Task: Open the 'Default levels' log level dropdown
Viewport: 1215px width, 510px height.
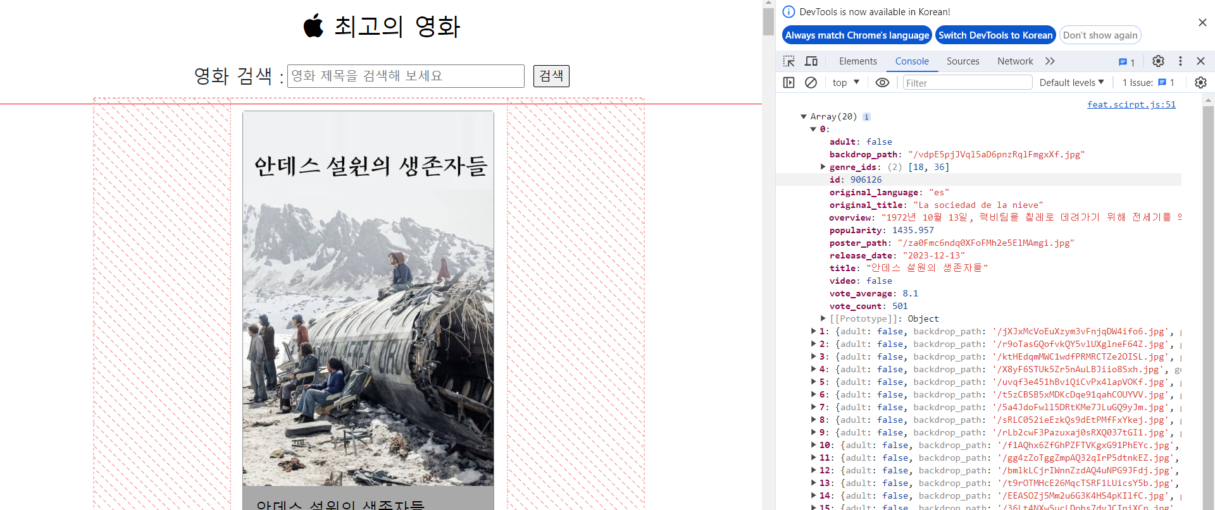Action: (x=1071, y=83)
